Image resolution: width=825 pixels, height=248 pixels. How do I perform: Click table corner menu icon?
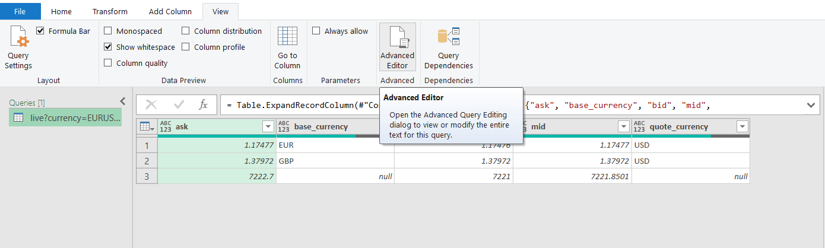pyautogui.click(x=147, y=126)
